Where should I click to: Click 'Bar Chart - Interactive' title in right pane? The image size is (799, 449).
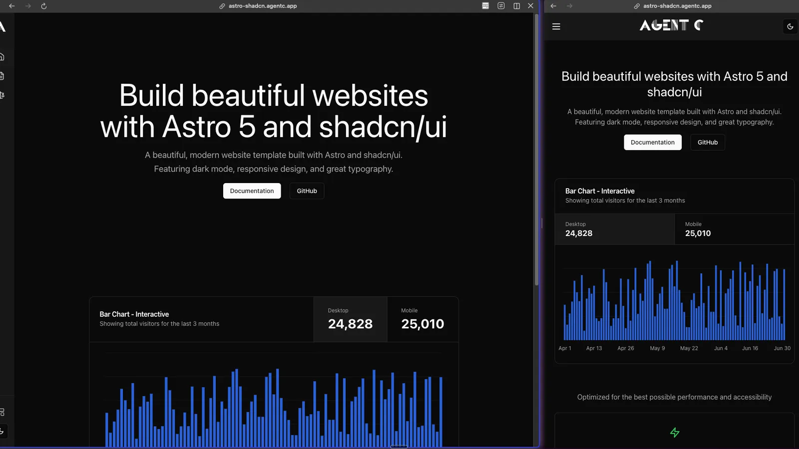coord(600,191)
